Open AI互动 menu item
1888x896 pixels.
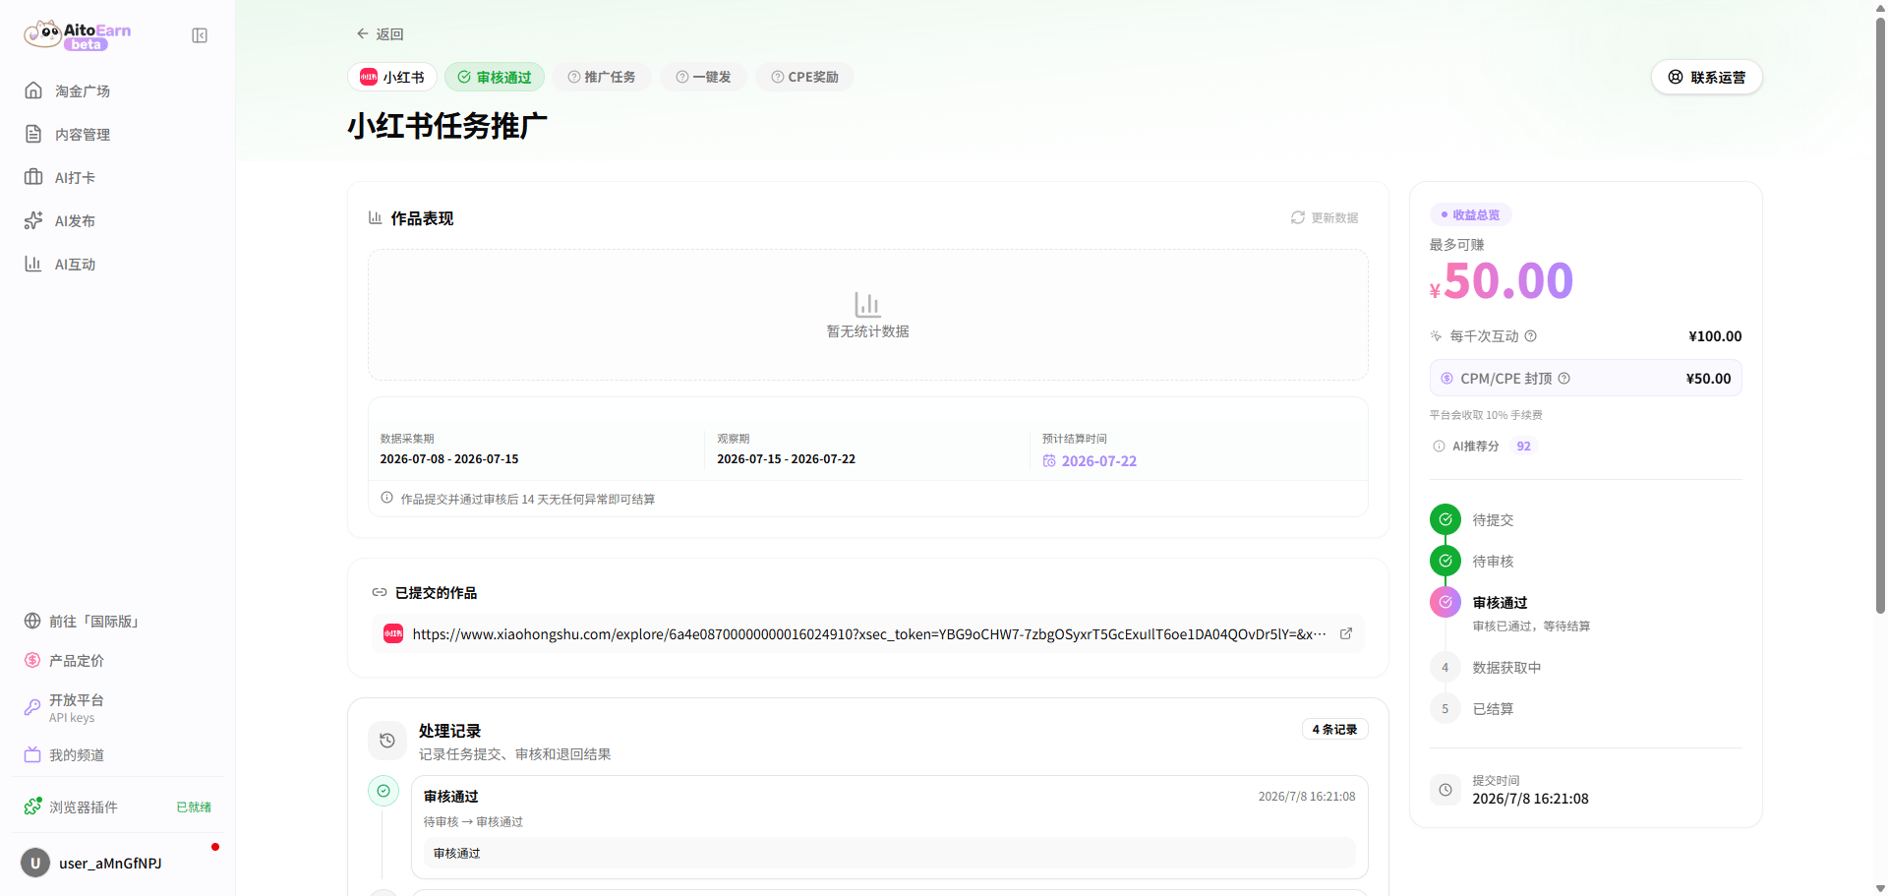pyautogui.click(x=117, y=264)
